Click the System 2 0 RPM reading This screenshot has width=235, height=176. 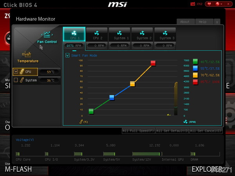pos(143,46)
